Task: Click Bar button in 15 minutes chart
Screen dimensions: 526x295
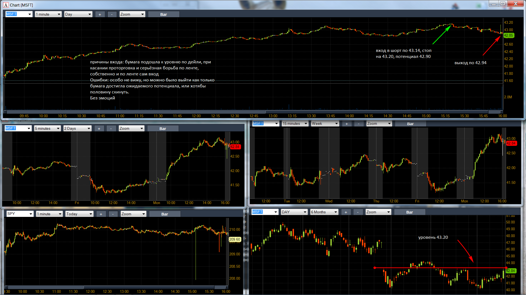Action: 410,123
